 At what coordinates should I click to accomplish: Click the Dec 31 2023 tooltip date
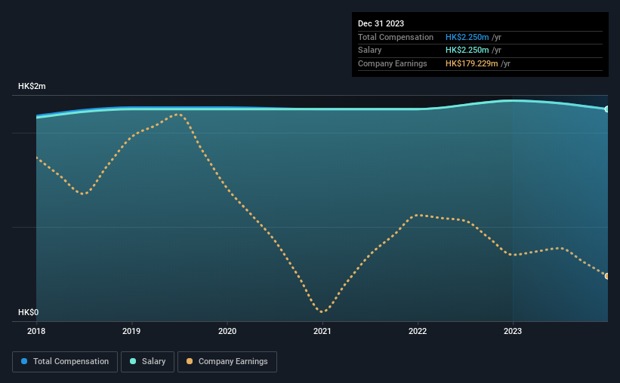pos(381,23)
